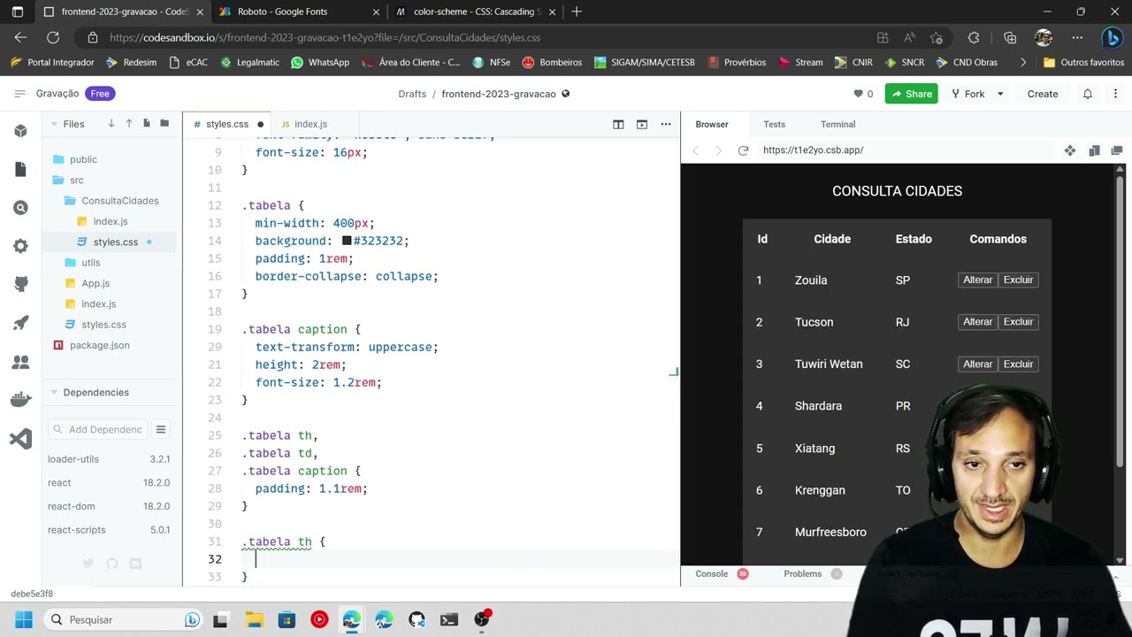The image size is (1132, 637).
Task: Open the notifications bell
Action: [x=1088, y=94]
